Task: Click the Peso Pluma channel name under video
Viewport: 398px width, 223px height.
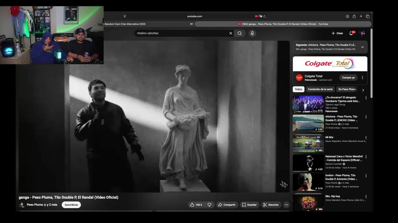Action: pos(35,205)
